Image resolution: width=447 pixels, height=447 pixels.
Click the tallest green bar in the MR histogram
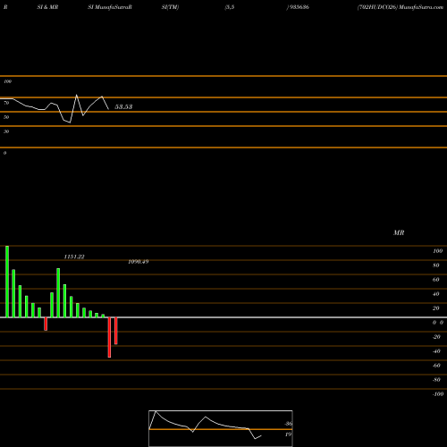[x=7, y=282]
